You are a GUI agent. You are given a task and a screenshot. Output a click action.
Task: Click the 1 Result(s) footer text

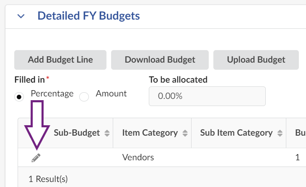pyautogui.click(x=48, y=179)
